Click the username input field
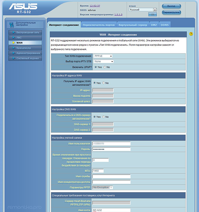This screenshot has height=212, width=199. (111, 144)
